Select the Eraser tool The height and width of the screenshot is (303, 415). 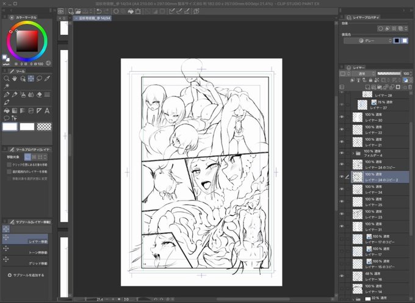coord(39,94)
